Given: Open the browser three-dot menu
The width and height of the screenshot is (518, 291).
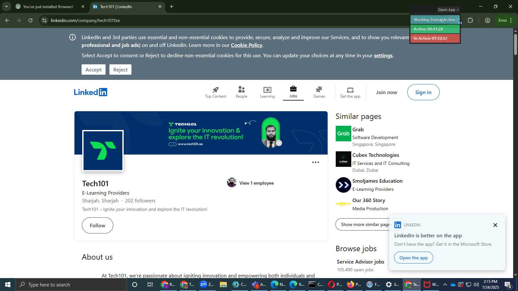Looking at the screenshot, I should (511, 20).
